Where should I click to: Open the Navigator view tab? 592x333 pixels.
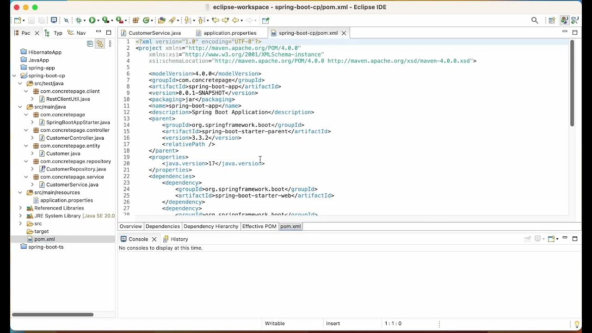(76, 33)
